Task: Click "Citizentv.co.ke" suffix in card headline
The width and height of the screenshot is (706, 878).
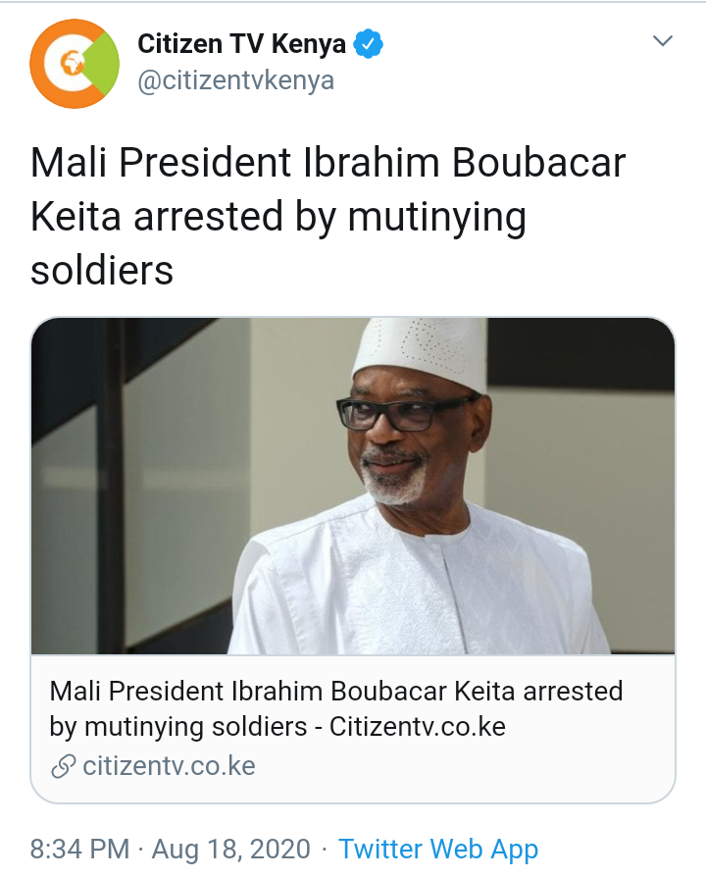Action: coord(417,727)
